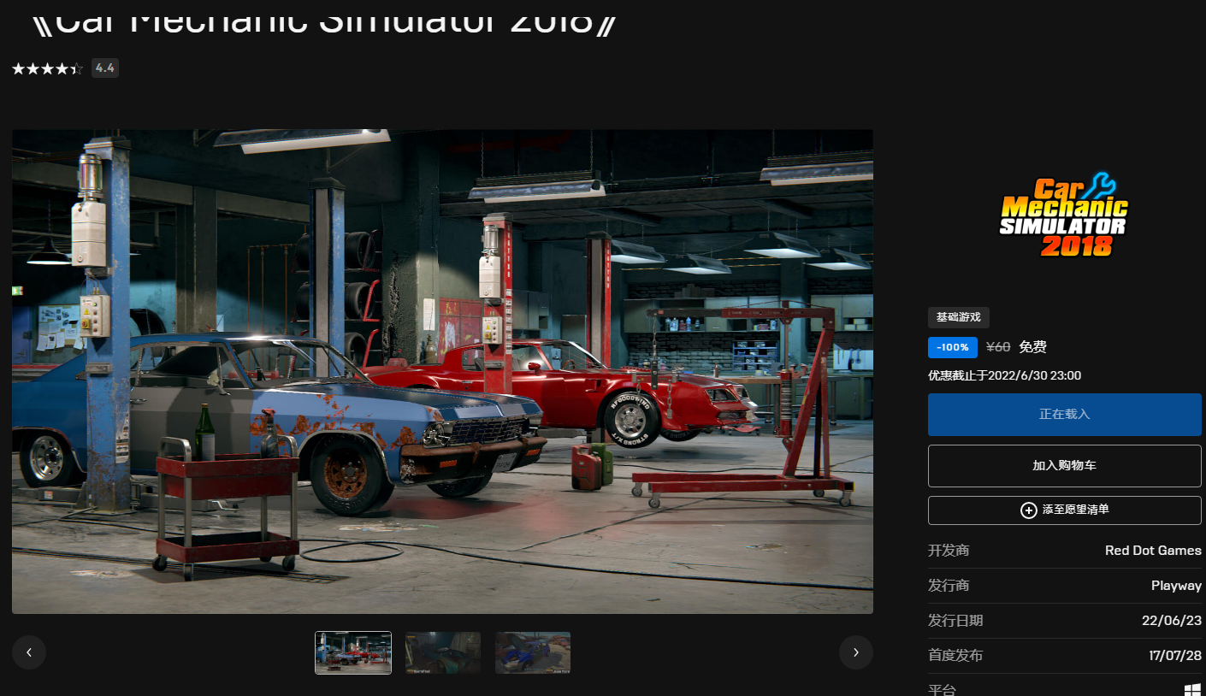Click the crossed-out ¥60 original price
This screenshot has height=696, width=1206.
(998, 347)
